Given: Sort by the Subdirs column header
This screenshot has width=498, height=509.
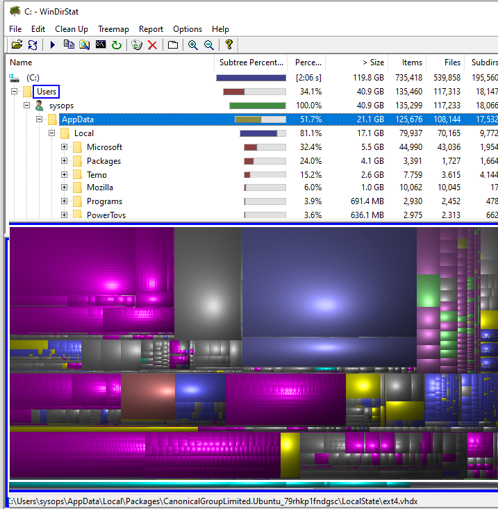Looking at the screenshot, I should pyautogui.click(x=481, y=62).
